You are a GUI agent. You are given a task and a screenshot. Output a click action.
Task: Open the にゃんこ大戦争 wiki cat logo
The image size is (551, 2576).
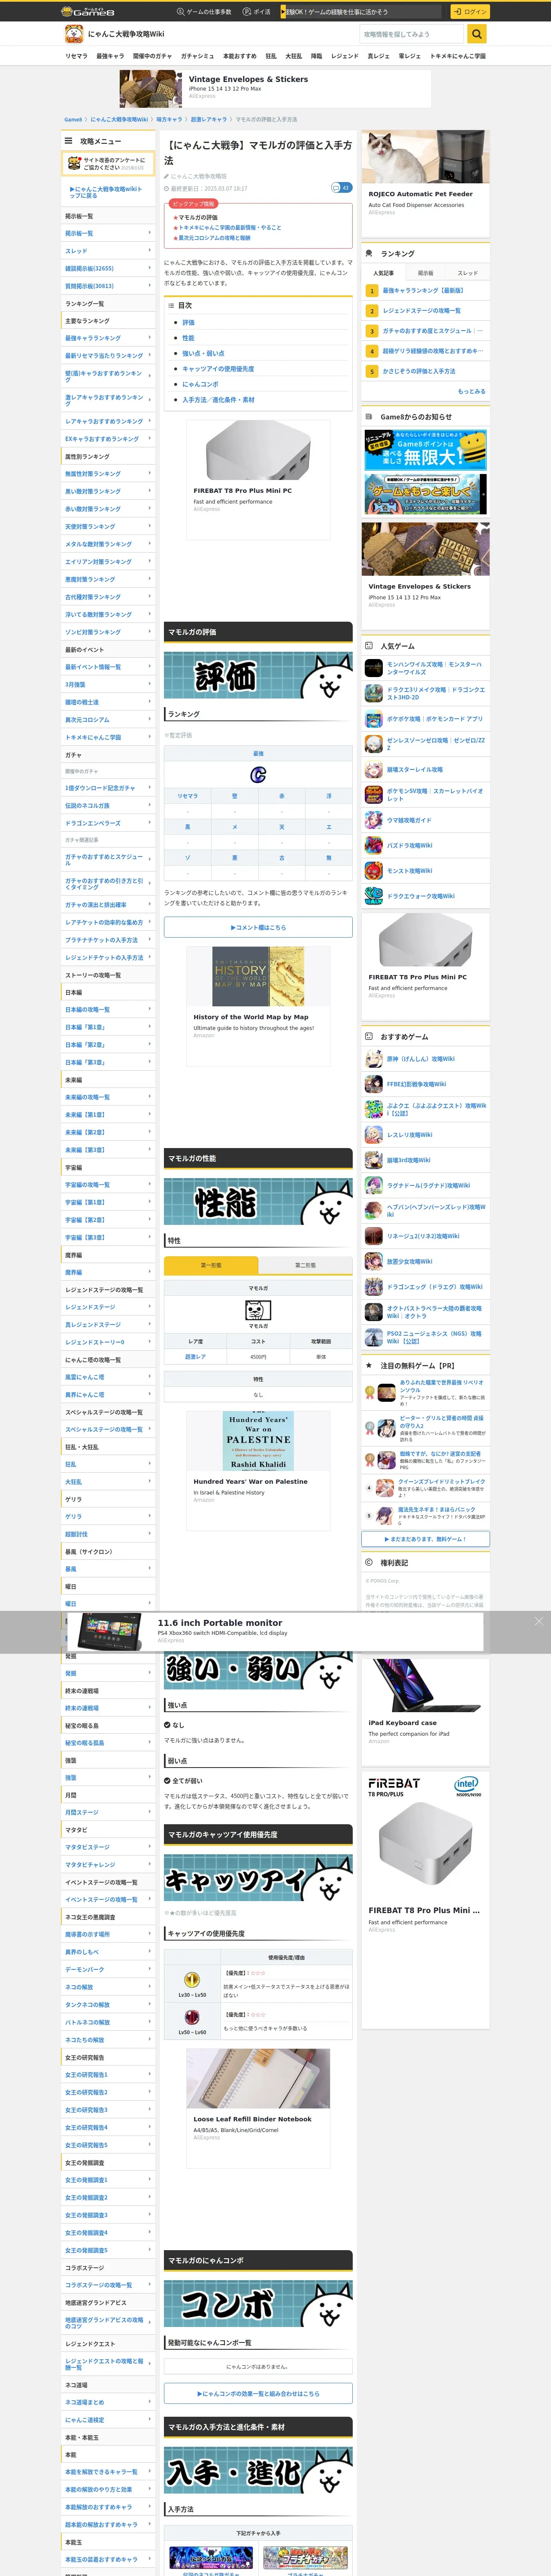74,34
